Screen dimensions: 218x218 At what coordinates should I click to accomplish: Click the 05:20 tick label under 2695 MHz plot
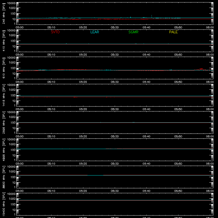(x=83, y=137)
